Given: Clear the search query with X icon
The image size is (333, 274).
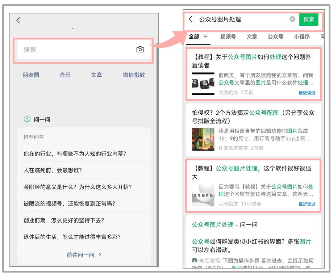Looking at the screenshot, I should coord(292,19).
